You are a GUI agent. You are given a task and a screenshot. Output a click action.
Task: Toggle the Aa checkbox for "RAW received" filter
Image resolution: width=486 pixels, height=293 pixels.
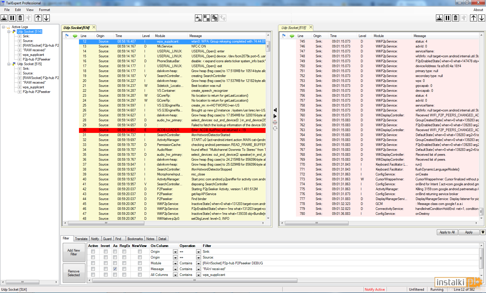(115, 269)
